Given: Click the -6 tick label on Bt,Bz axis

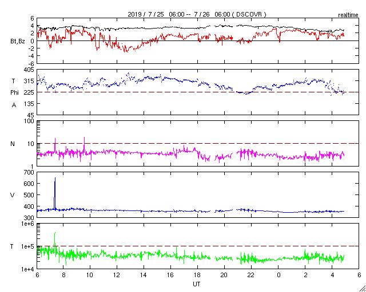Looking at the screenshot, I should tap(31, 63).
